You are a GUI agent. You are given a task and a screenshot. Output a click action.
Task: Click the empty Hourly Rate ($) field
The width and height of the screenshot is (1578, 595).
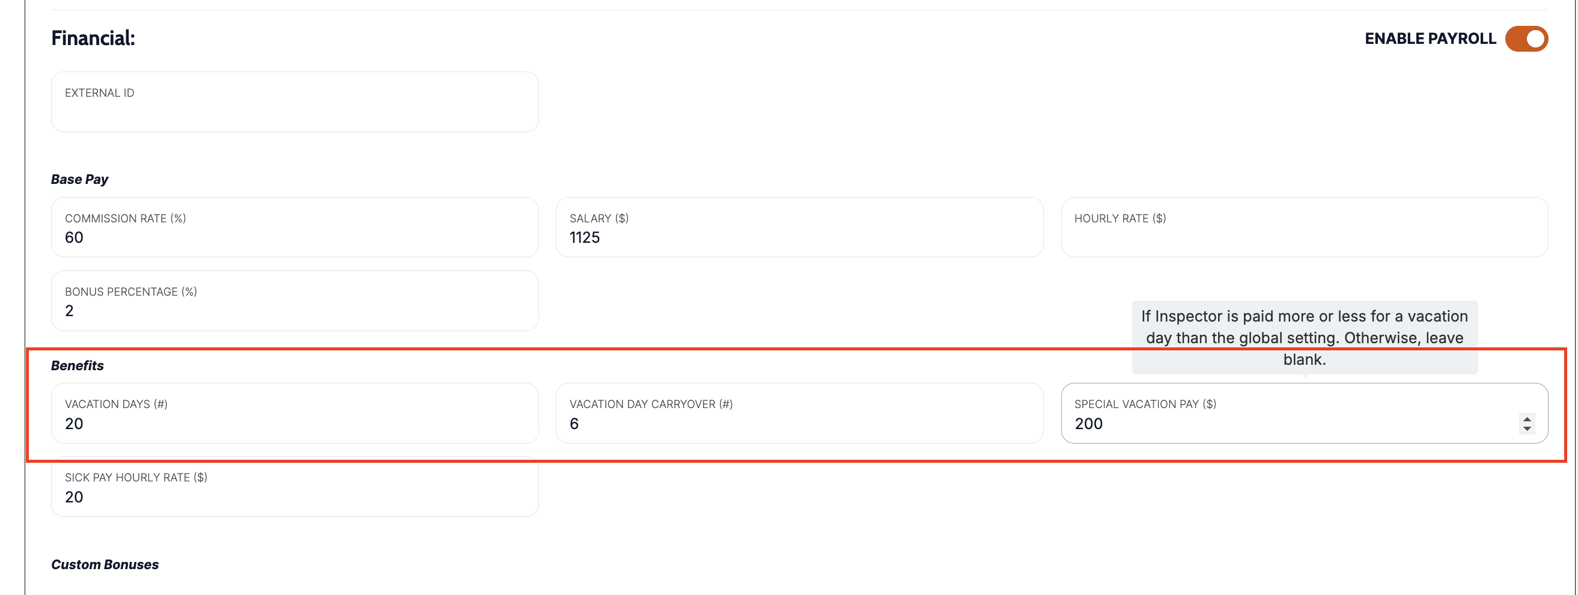pyautogui.click(x=1303, y=237)
